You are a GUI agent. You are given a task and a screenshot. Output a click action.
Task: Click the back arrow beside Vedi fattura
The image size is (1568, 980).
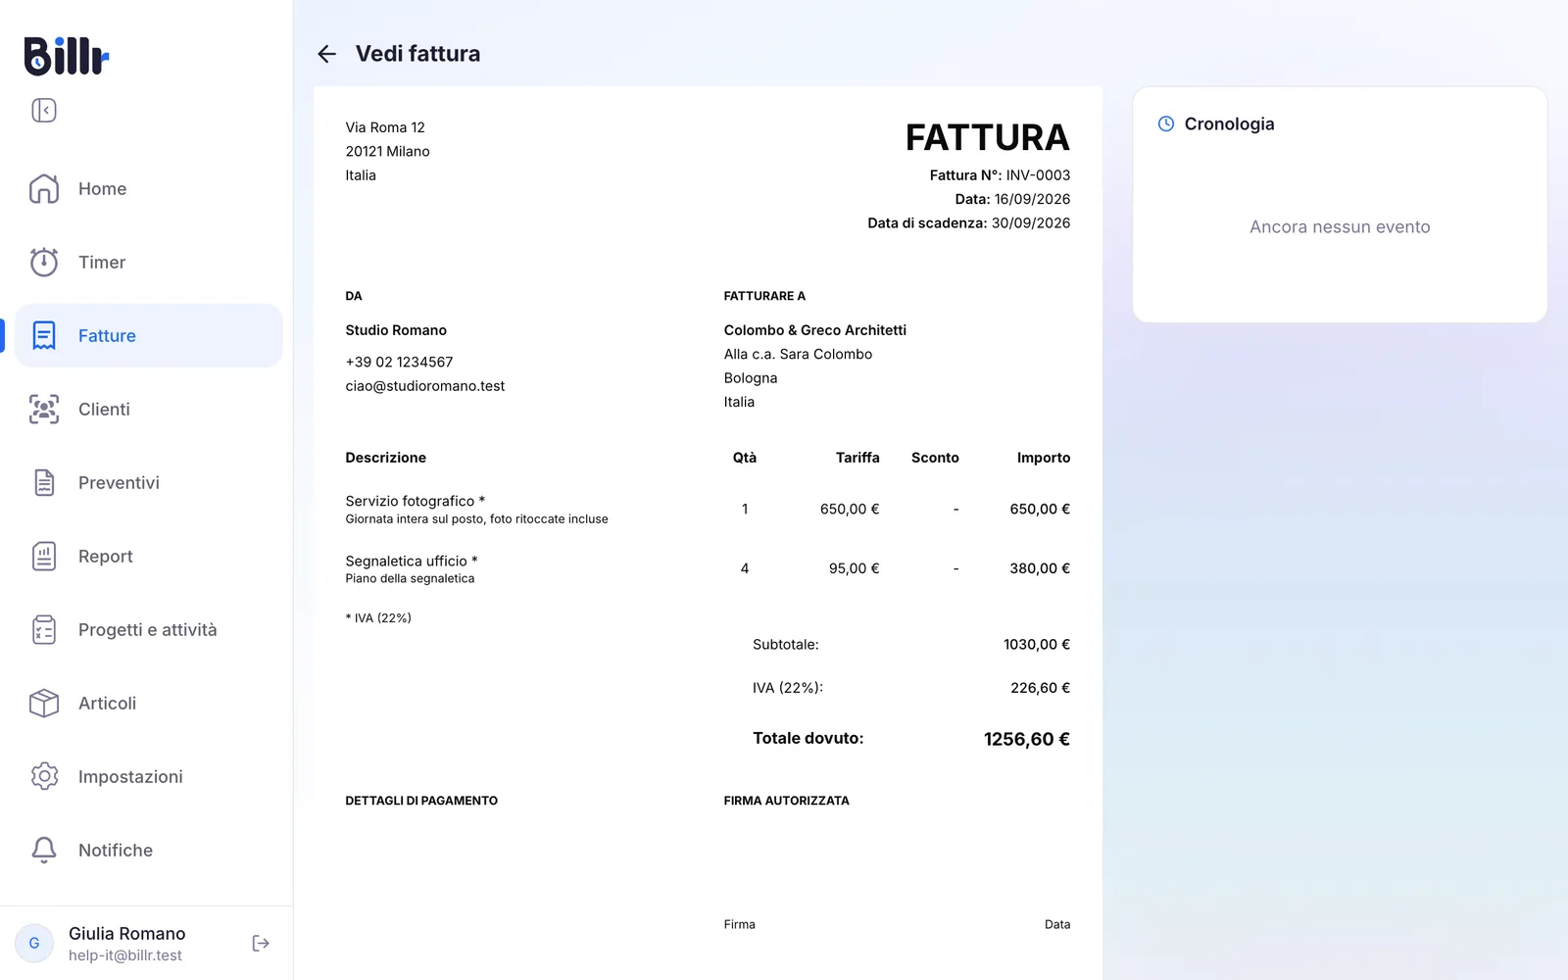tap(327, 54)
